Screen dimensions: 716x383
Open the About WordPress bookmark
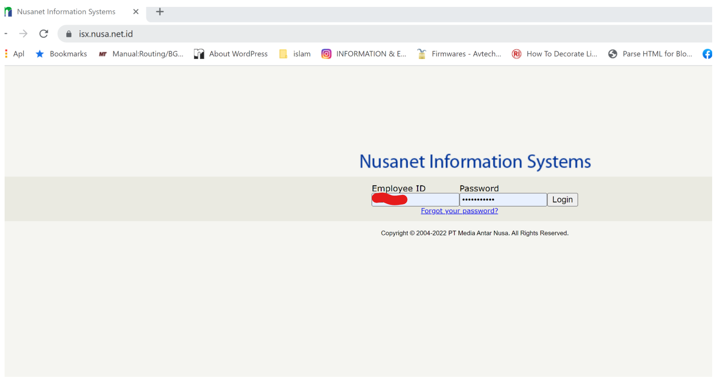[231, 54]
